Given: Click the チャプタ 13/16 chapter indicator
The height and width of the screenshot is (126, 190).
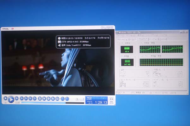Looking at the screenshot, I should click(x=103, y=38).
